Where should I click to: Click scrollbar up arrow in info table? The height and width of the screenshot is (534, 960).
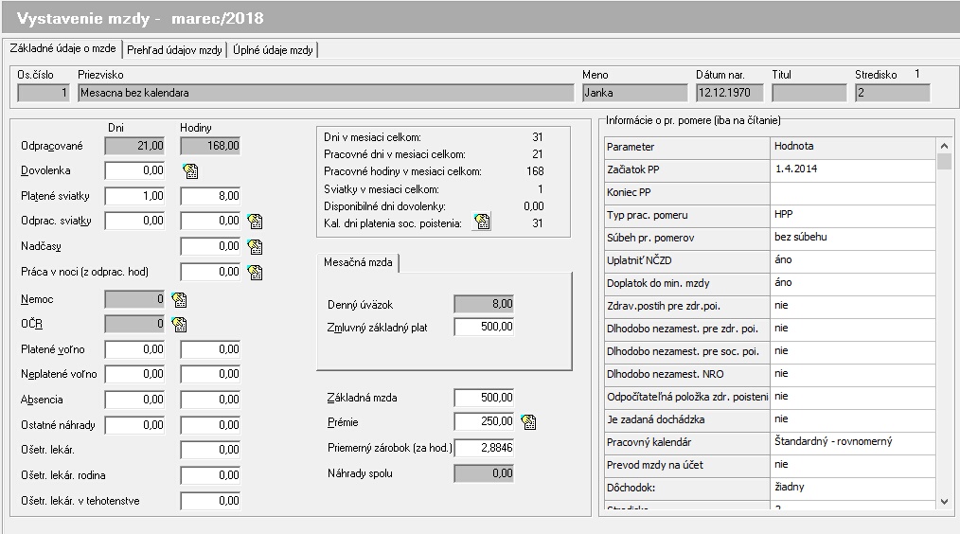click(x=944, y=146)
